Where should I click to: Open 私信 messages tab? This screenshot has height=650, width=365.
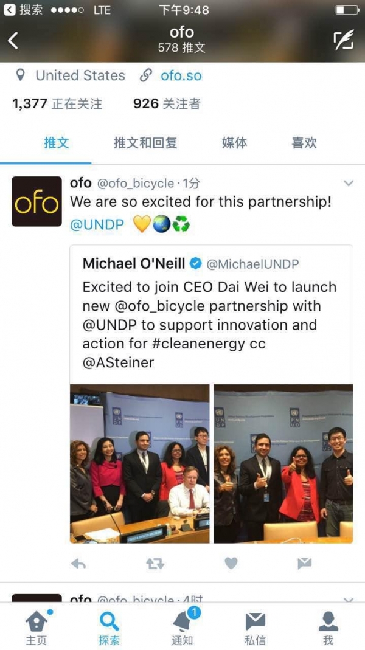click(255, 626)
